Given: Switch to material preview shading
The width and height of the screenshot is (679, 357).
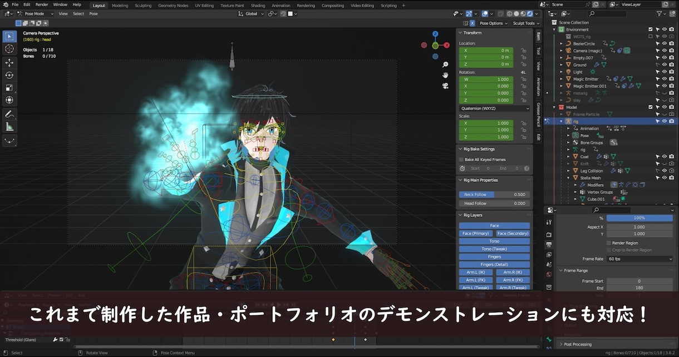Looking at the screenshot, I should tap(523, 13).
